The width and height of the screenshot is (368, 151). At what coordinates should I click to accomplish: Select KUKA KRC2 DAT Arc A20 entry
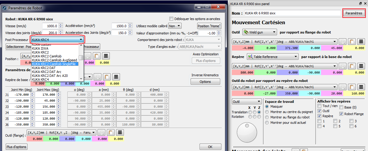[x=54, y=76]
